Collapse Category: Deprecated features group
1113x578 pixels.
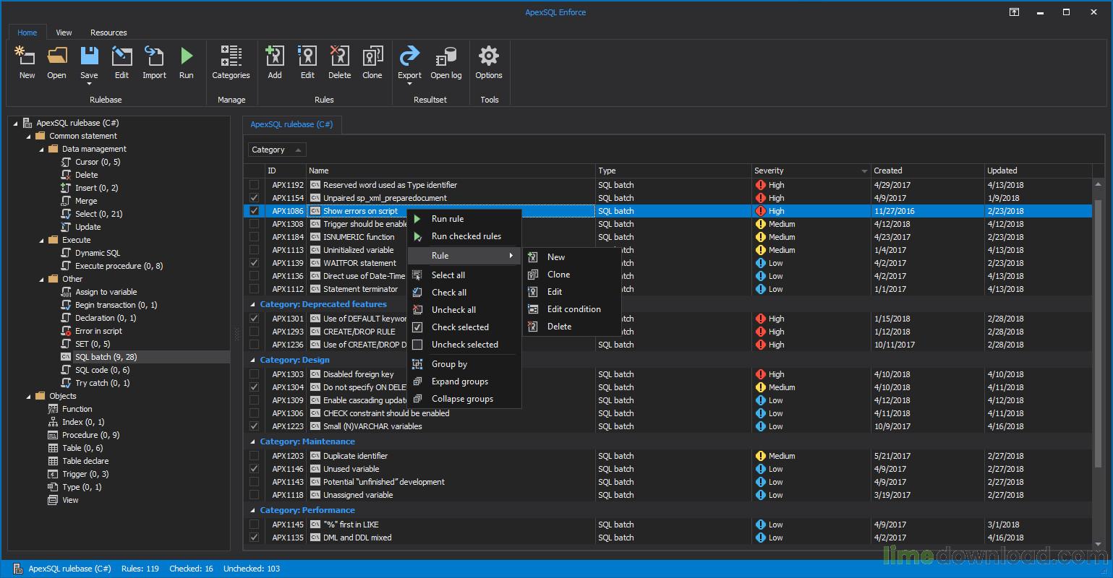252,305
